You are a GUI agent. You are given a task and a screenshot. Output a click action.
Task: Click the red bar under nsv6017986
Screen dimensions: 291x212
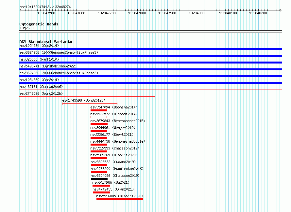pos(101,186)
